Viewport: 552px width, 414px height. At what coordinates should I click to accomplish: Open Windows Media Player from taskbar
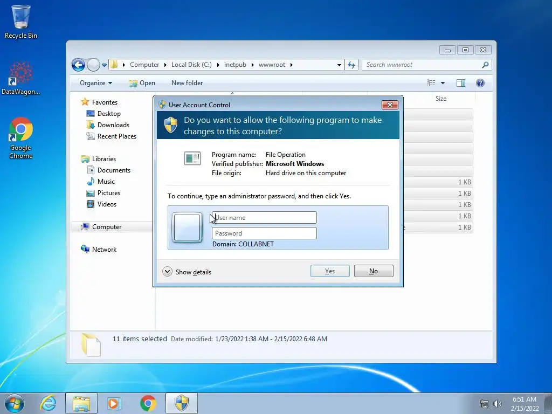[114, 403]
